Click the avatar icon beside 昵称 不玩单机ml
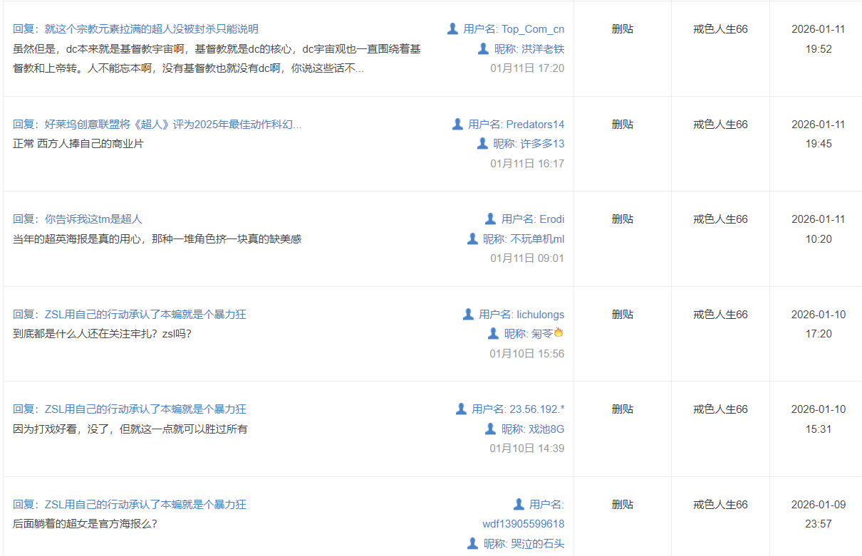 [x=472, y=238]
